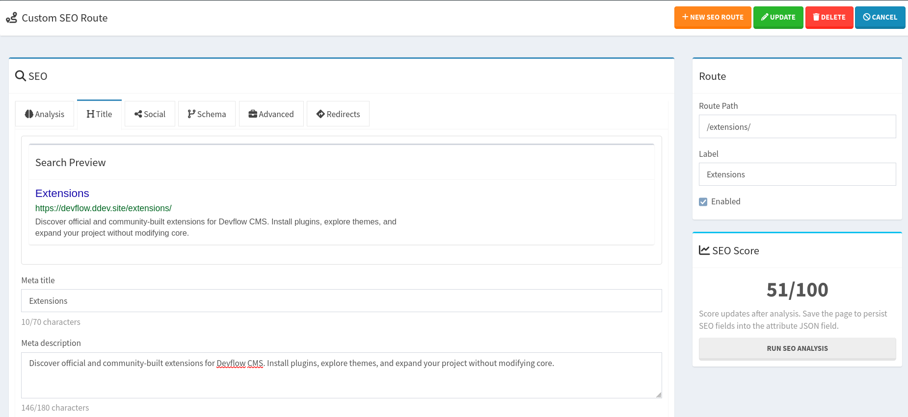Click the Route Path label
This screenshot has height=417, width=908.
[x=718, y=106]
